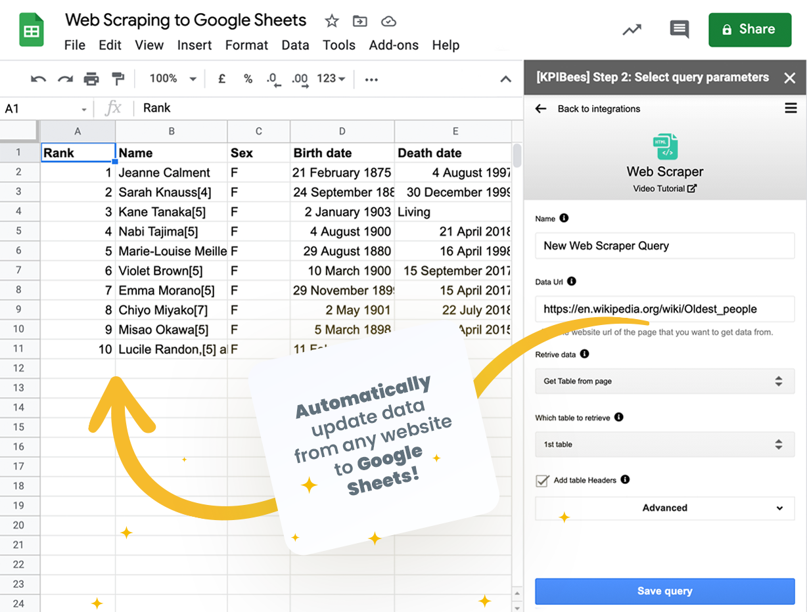
Task: Open the Edit menu
Action: tap(110, 45)
